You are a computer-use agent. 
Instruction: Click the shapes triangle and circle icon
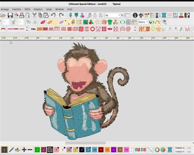click(91, 22)
